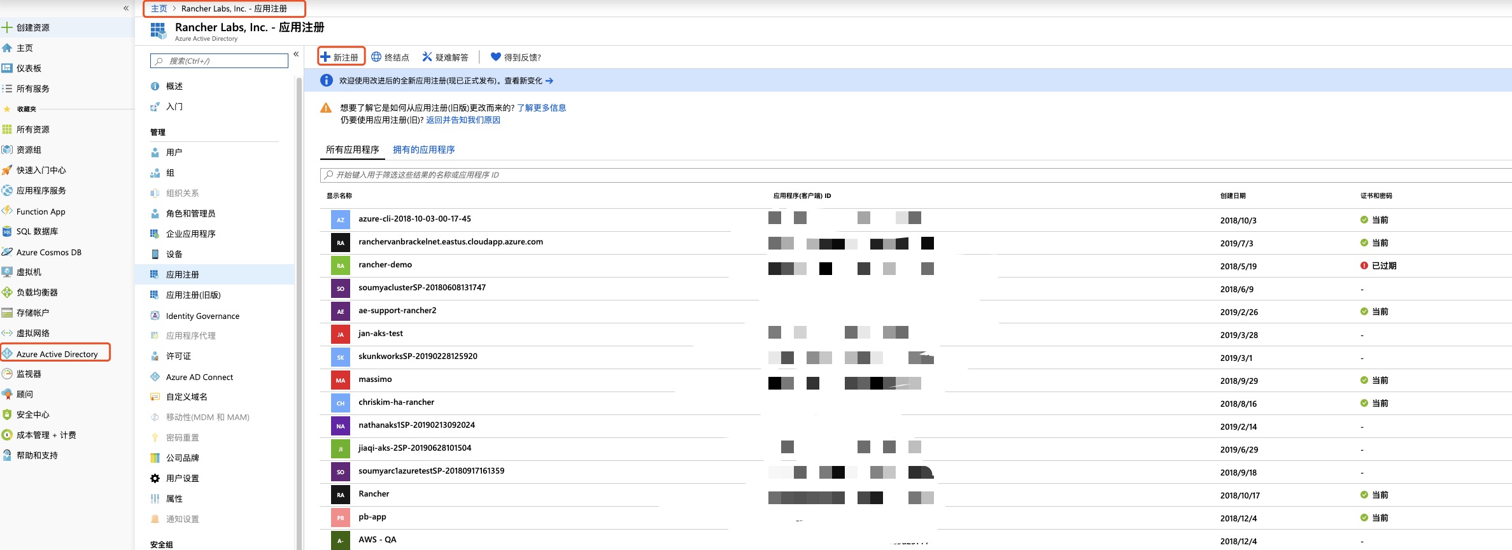
Task: Open 资源组 icon in sidebar
Action: (x=7, y=150)
